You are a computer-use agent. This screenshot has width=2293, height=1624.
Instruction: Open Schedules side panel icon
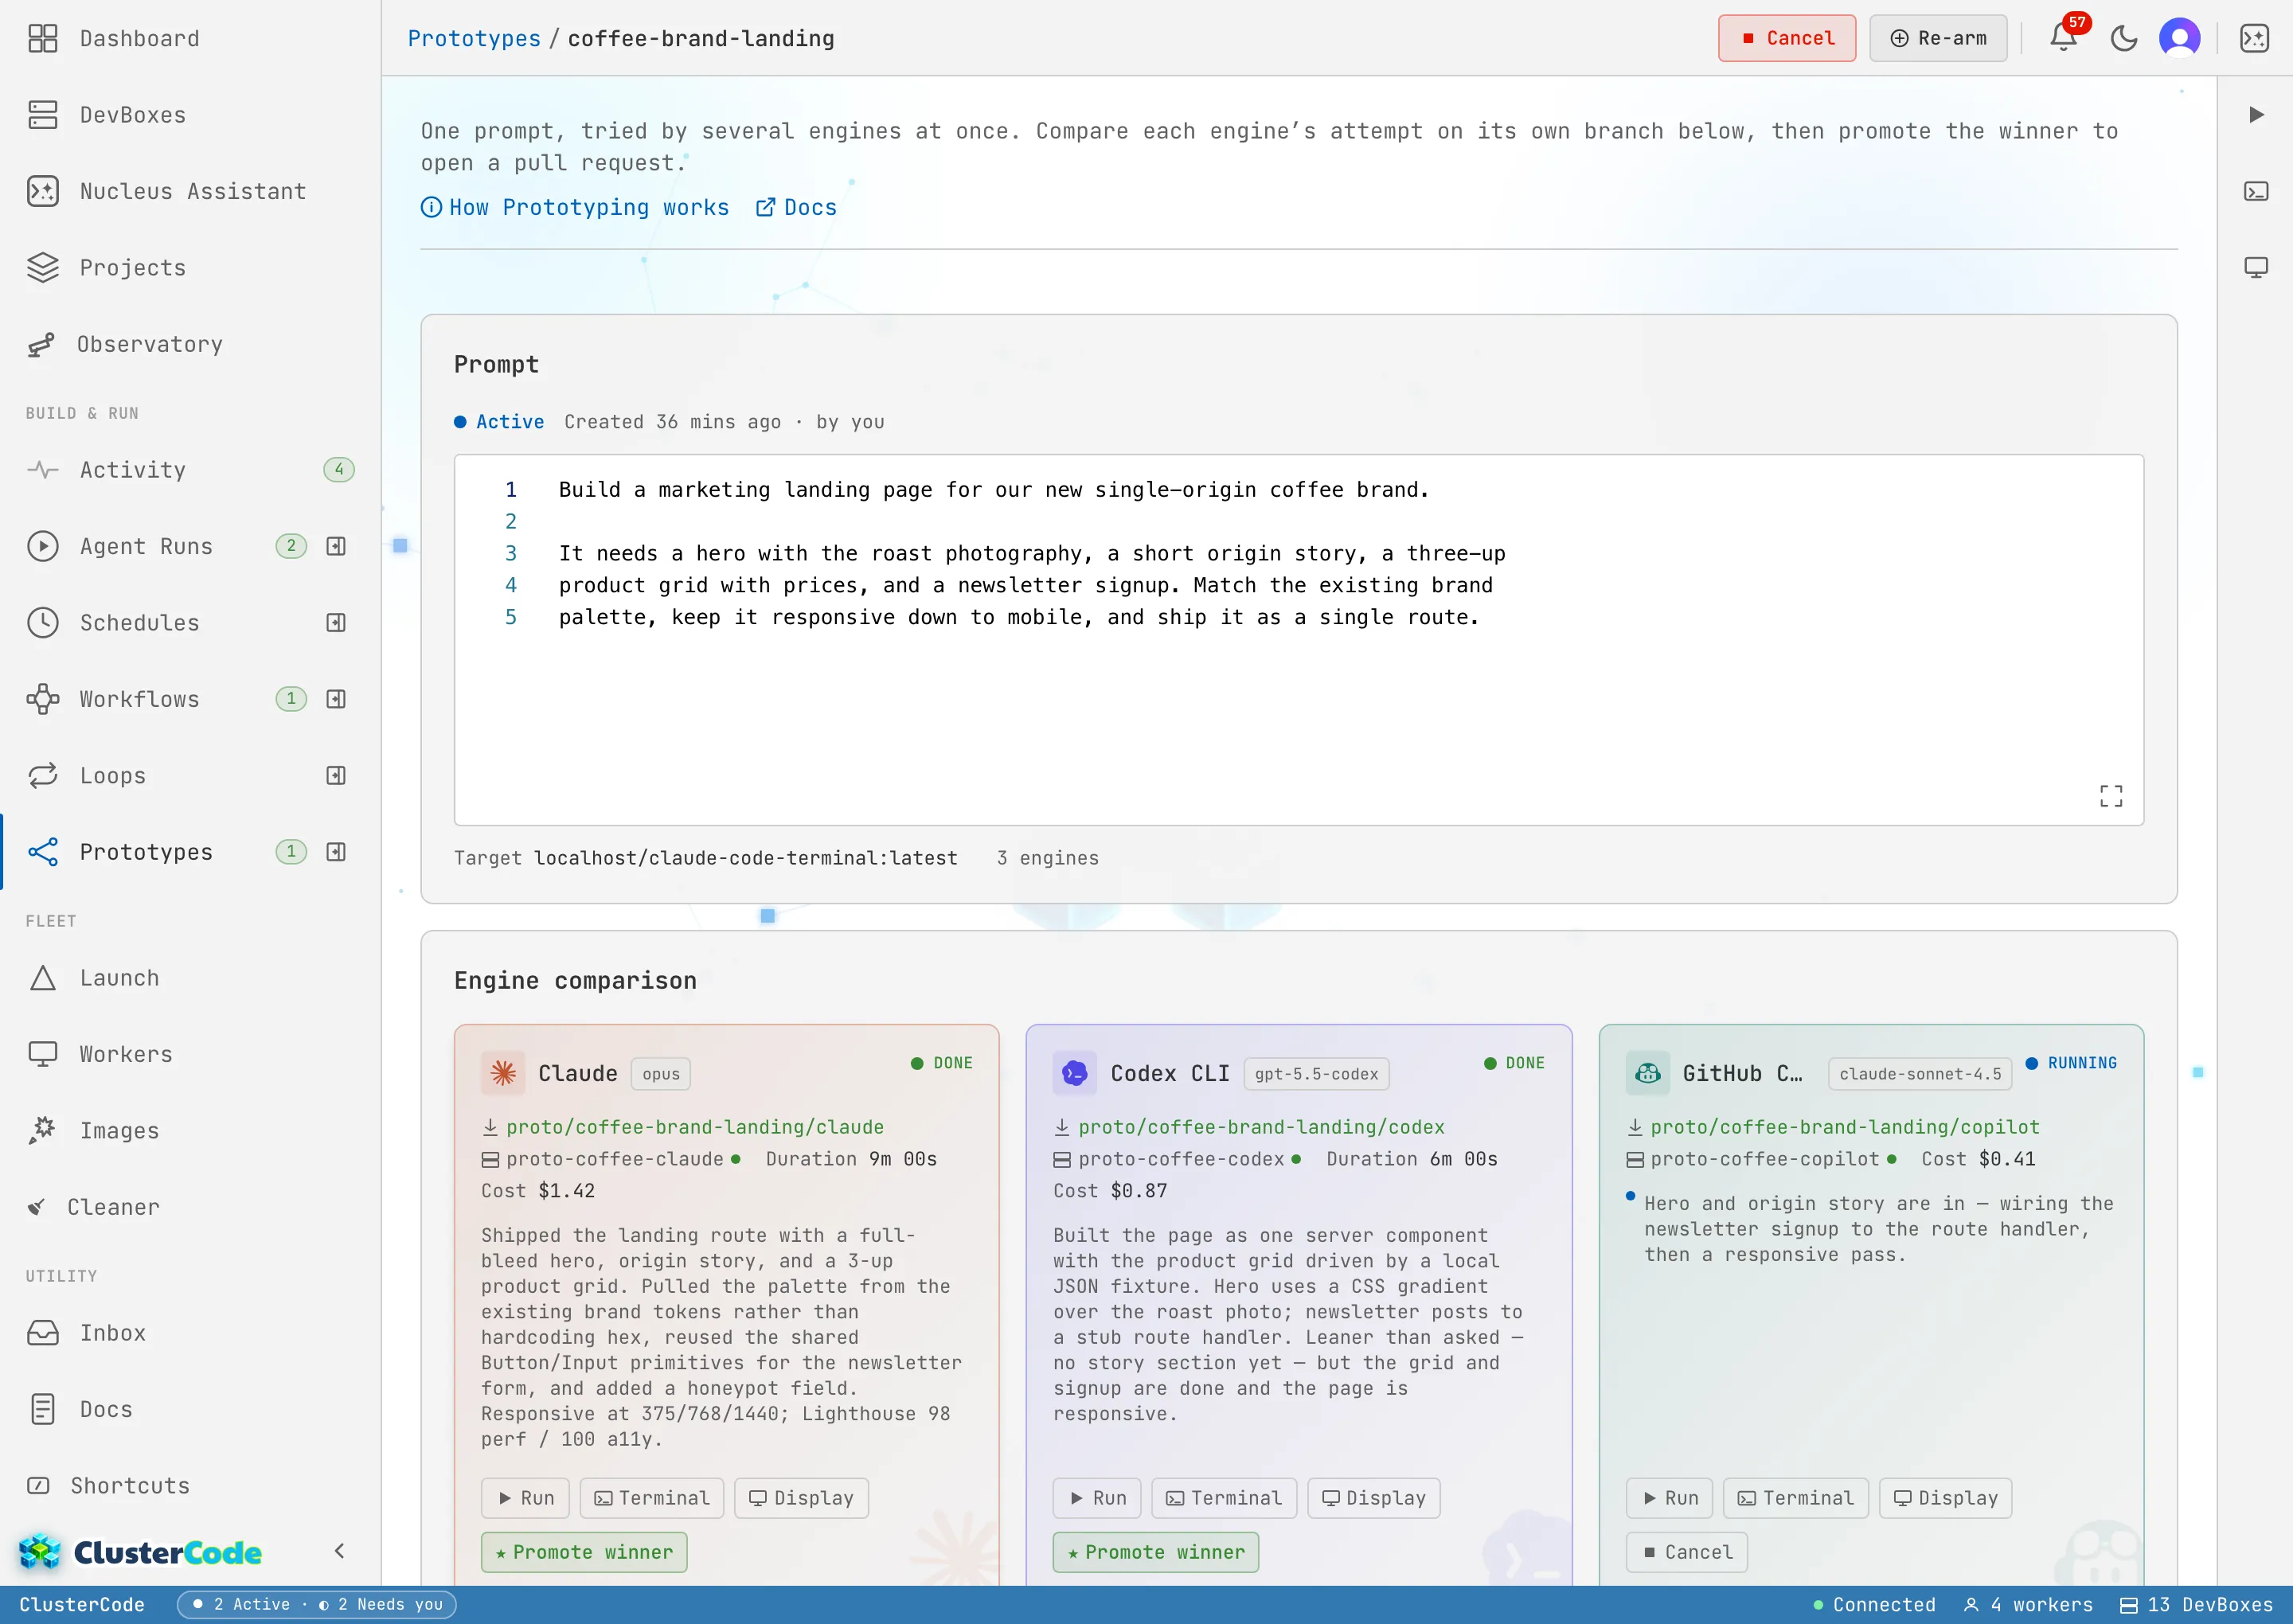coord(336,622)
